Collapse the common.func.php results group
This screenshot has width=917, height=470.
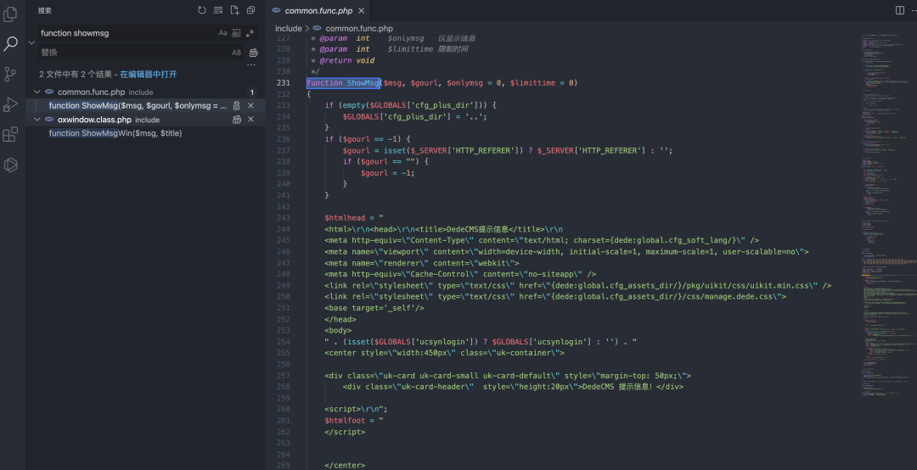pos(37,92)
